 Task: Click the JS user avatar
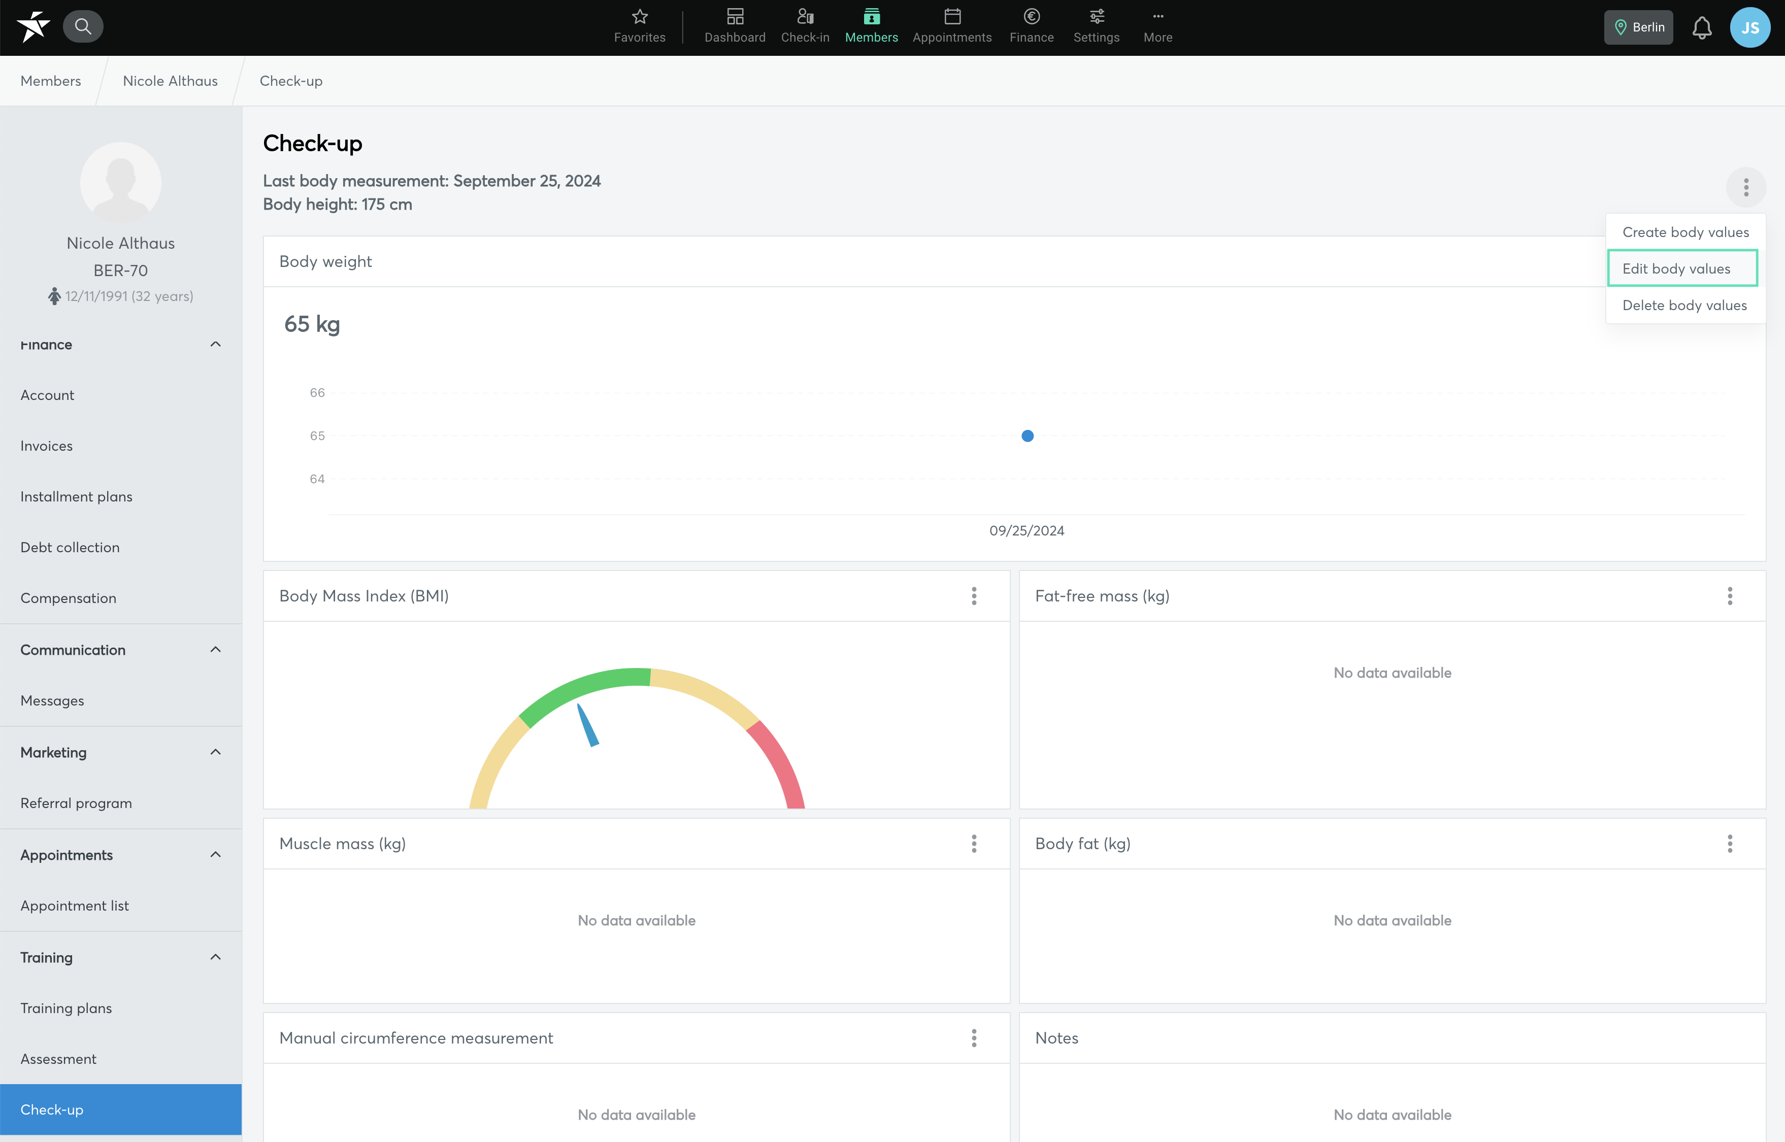click(1750, 27)
